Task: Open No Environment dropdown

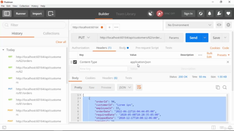Action: [x=189, y=25]
